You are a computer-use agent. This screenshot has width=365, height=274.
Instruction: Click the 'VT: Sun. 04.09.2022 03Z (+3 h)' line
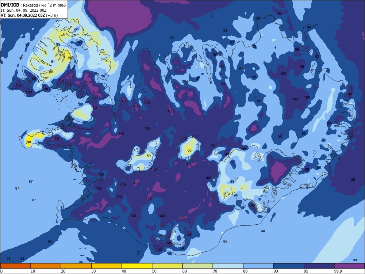coord(29,15)
